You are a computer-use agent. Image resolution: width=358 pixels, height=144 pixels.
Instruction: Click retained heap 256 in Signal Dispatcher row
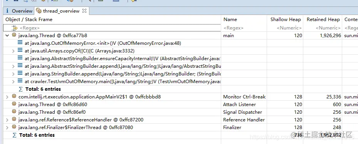(x=337, y=112)
